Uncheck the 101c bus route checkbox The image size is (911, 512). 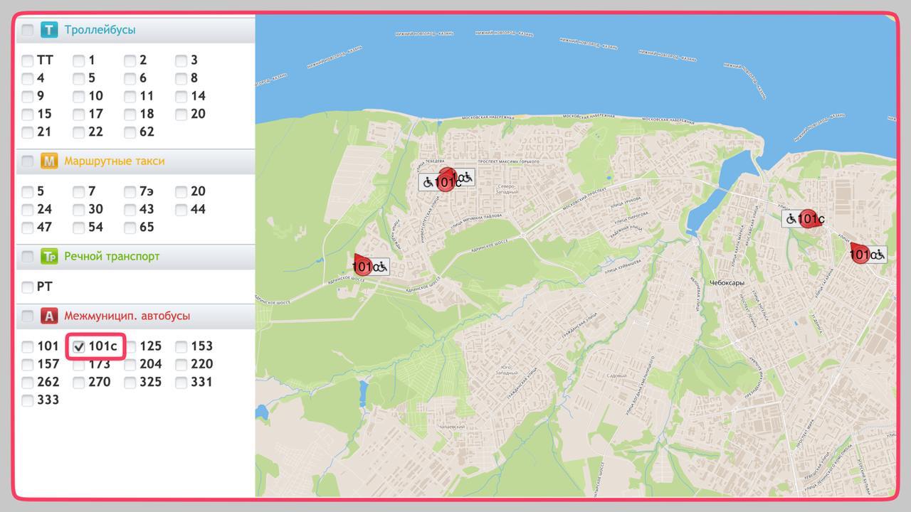tap(79, 347)
